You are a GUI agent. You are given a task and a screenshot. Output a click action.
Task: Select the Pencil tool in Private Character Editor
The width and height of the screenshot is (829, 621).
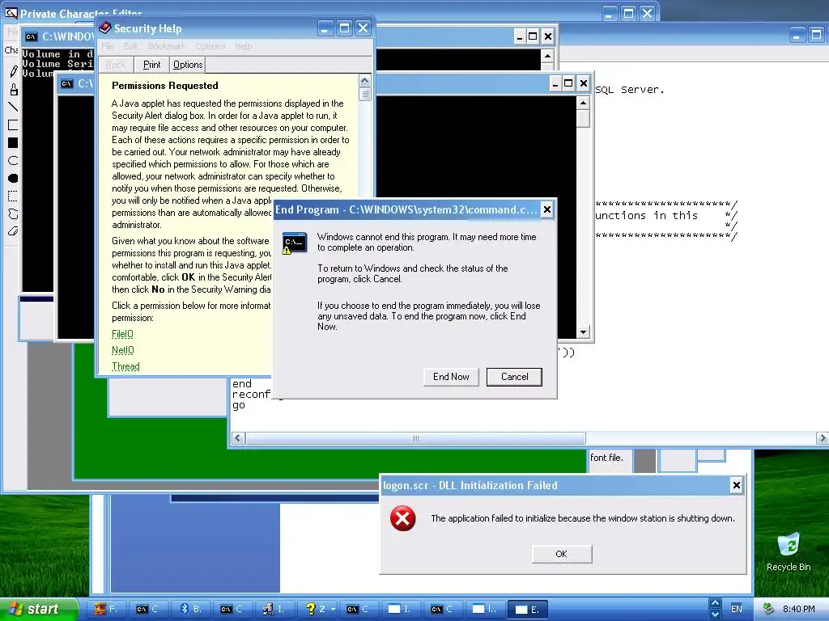point(13,71)
